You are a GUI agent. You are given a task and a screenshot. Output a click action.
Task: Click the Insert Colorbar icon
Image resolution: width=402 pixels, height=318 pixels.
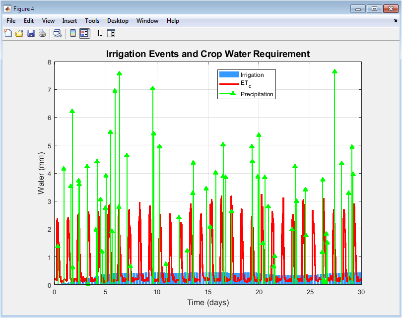[x=73, y=33]
